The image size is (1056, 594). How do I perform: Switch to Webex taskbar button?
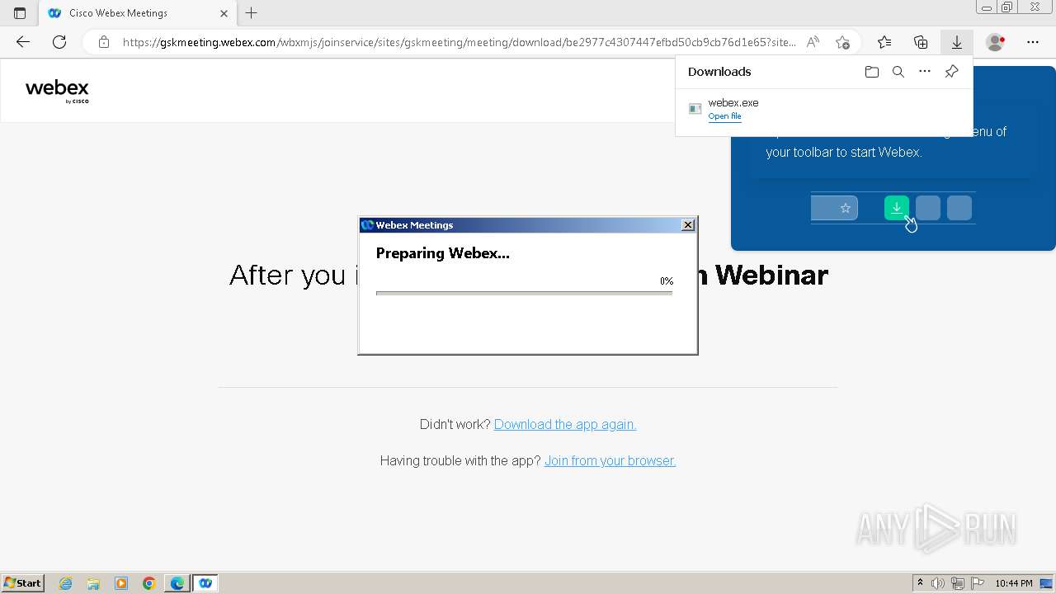205,583
